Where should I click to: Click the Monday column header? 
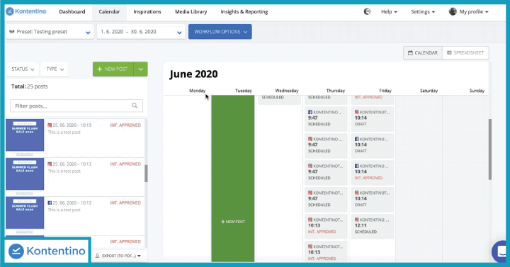197,91
